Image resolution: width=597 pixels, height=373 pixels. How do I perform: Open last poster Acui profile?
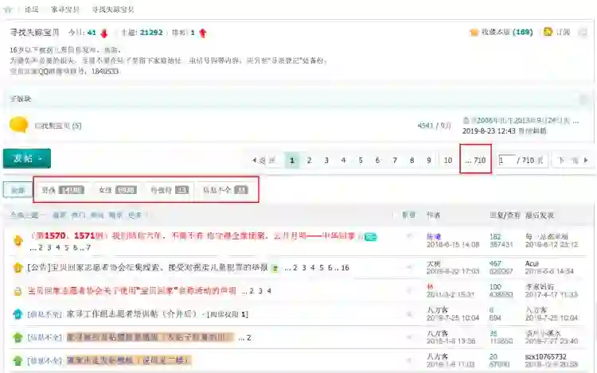(532, 264)
